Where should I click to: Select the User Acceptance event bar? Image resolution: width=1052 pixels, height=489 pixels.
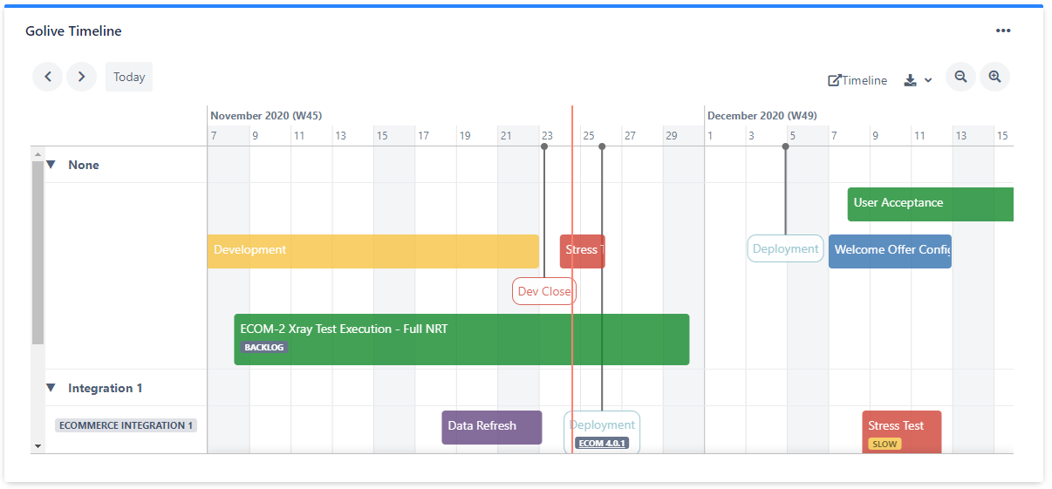point(930,203)
